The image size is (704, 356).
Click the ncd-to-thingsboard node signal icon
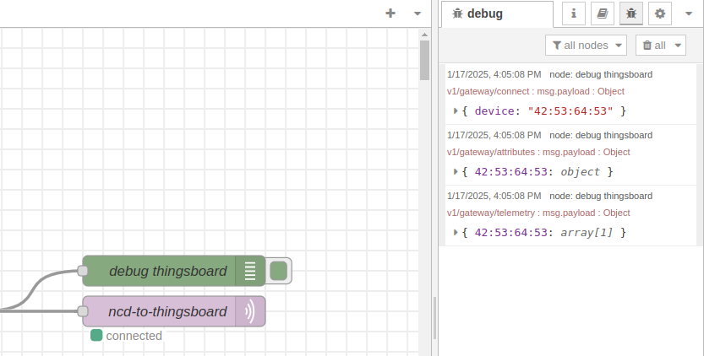point(250,311)
